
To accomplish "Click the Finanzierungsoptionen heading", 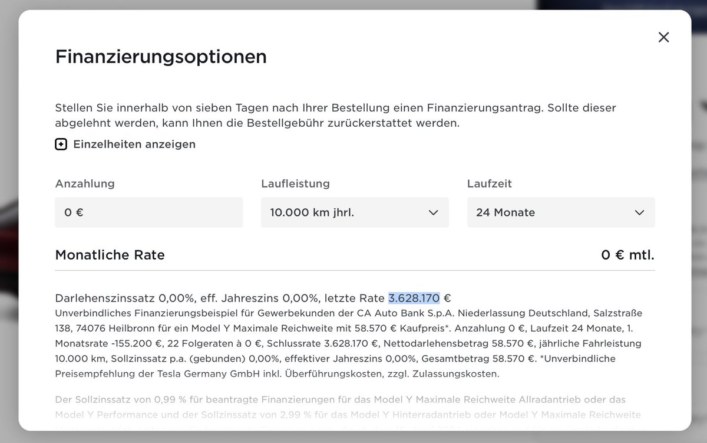I will (161, 57).
